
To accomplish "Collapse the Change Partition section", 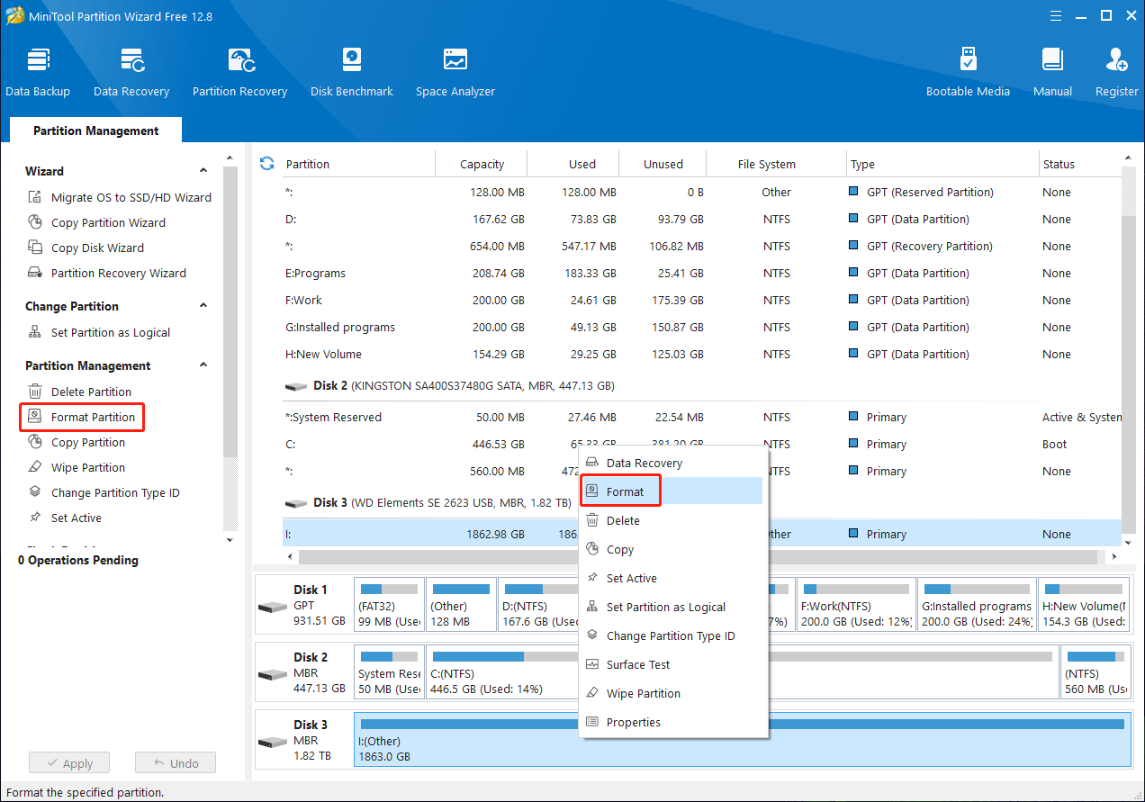I will (203, 306).
